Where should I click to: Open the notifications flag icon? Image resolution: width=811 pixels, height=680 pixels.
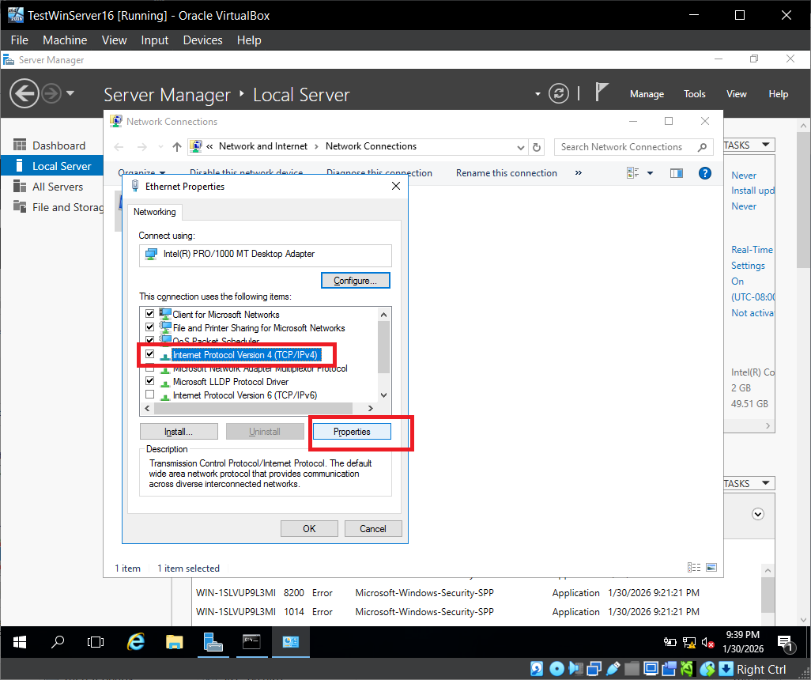point(602,93)
